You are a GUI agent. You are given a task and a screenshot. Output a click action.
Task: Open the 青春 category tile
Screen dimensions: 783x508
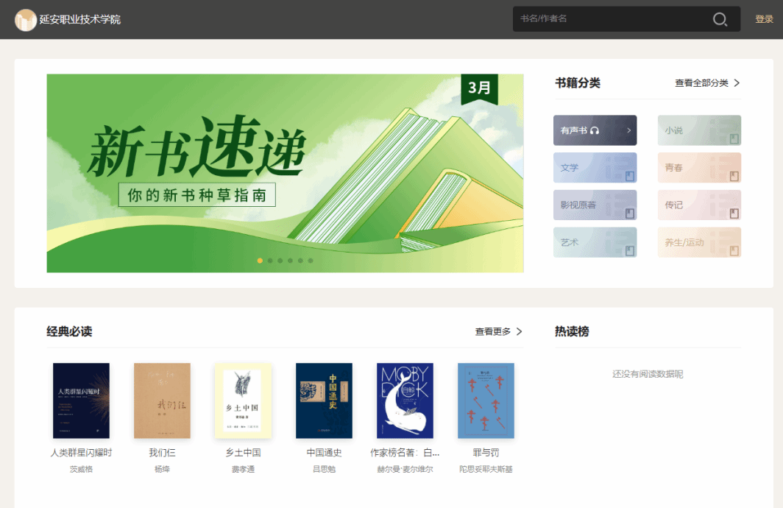click(x=698, y=168)
